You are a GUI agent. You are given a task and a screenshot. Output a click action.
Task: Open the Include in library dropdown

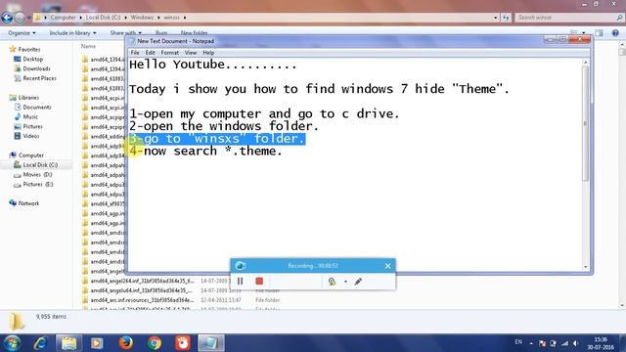click(72, 33)
